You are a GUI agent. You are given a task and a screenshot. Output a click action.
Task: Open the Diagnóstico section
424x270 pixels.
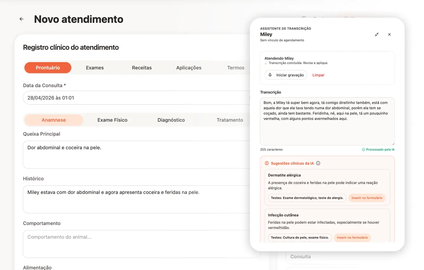click(171, 120)
